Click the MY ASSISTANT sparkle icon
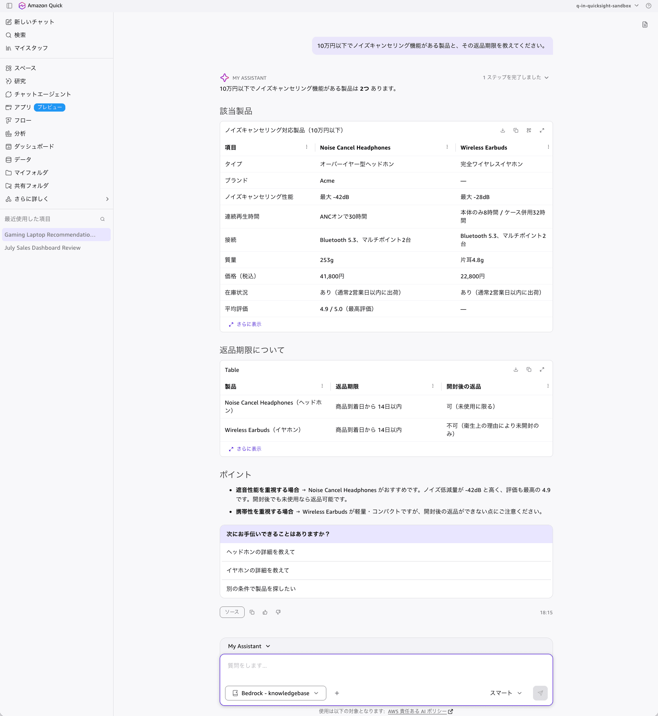Screen dimensions: 658x716 pyautogui.click(x=225, y=78)
